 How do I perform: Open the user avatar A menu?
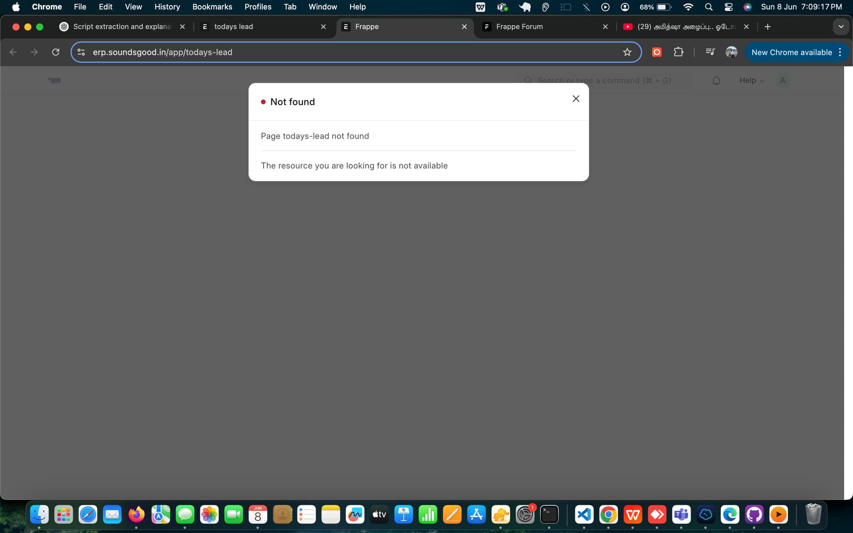click(x=782, y=80)
